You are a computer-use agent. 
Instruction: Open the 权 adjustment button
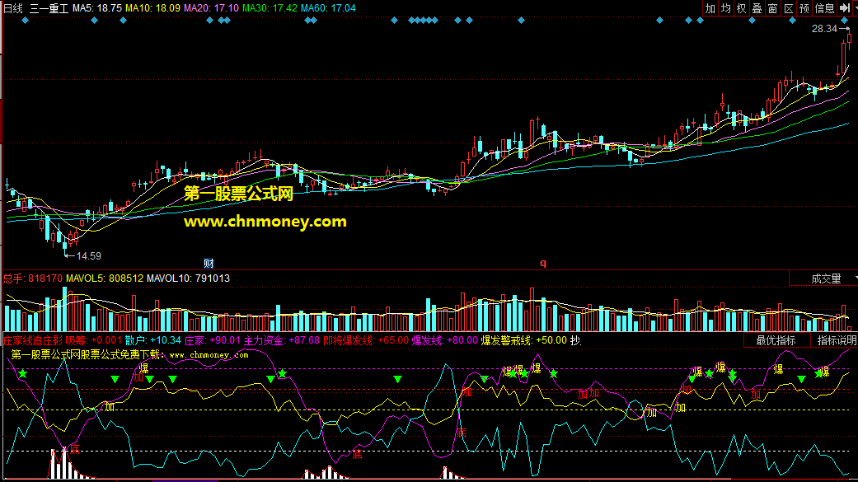pos(742,8)
